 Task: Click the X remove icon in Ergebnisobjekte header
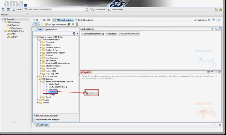click(216, 29)
